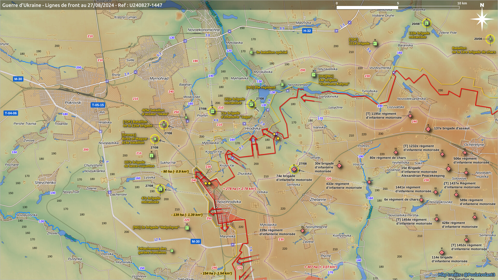Select the 71e brigade d'infanterie Jager icon
Image resolution: width=498 pixels, height=280 pixels.
[212, 111]
